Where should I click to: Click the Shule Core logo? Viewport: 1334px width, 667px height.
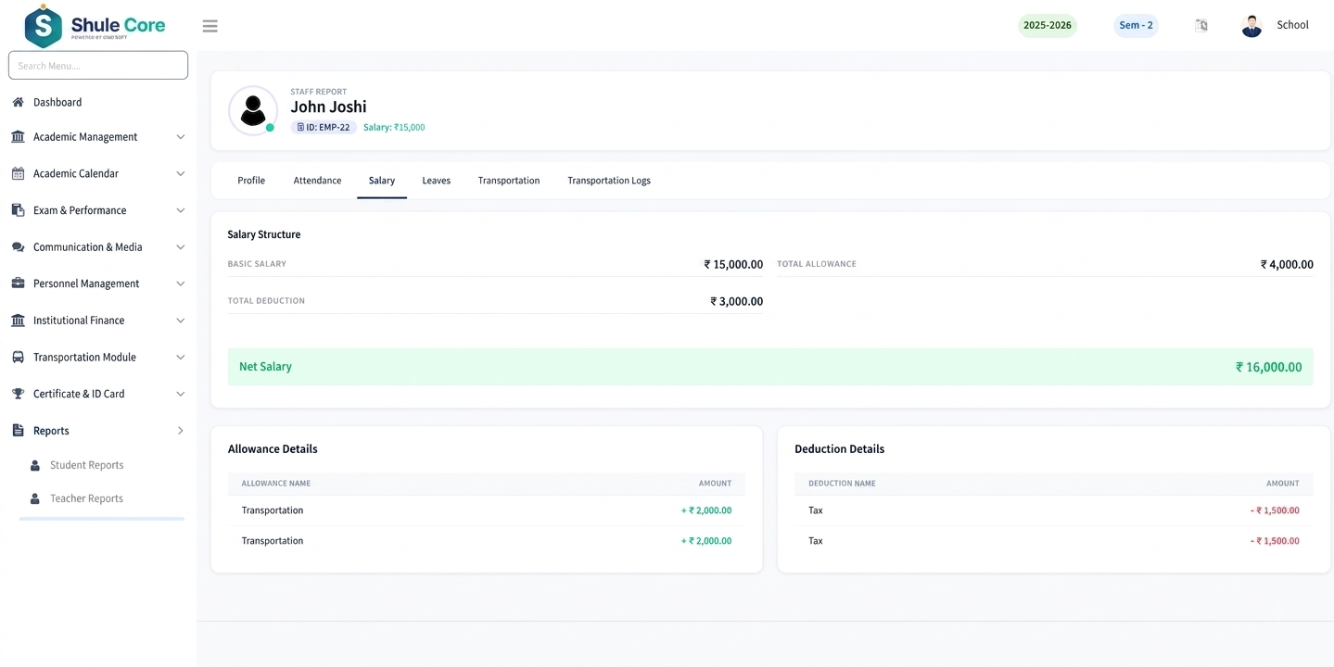point(95,26)
